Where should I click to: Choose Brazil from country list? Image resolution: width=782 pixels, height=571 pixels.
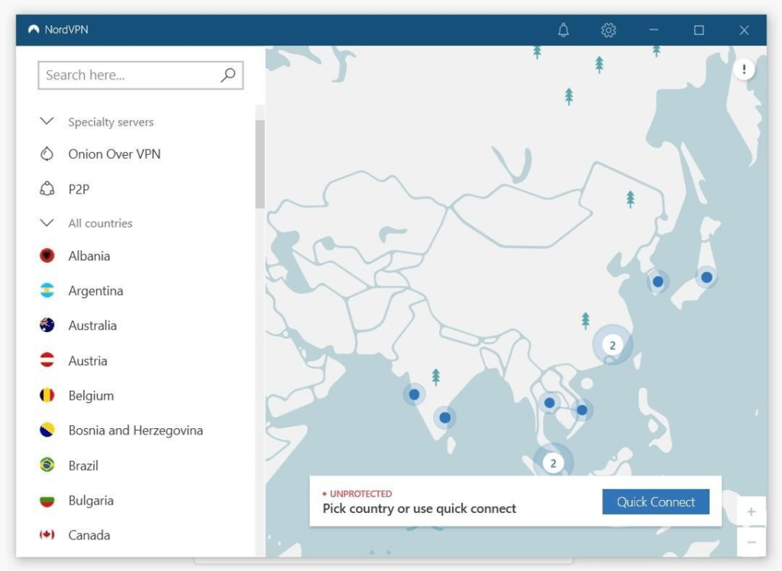[x=83, y=466]
